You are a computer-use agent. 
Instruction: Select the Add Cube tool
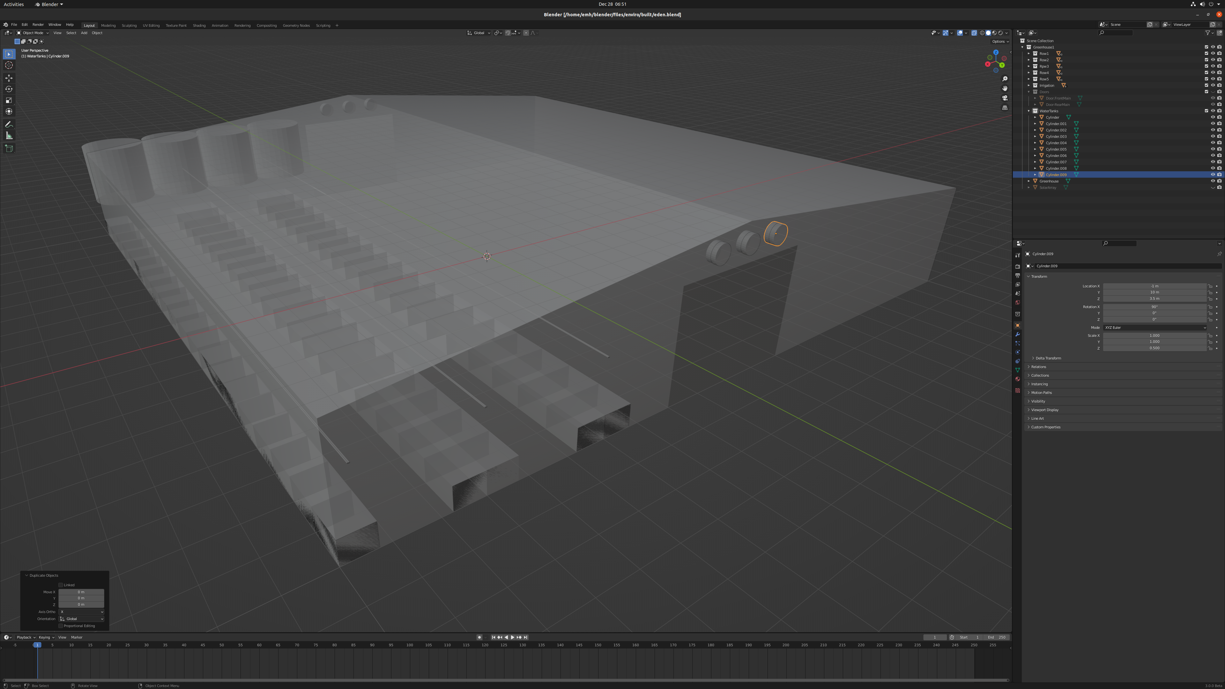9,148
